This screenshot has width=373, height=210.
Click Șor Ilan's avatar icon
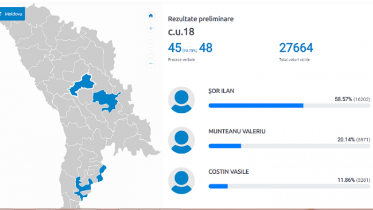click(181, 100)
